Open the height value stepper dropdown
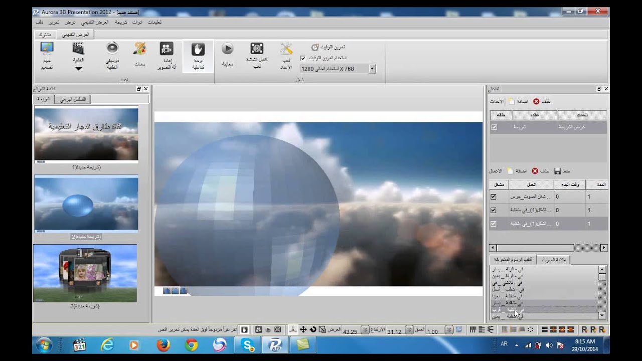The image size is (642, 361). [x=409, y=330]
